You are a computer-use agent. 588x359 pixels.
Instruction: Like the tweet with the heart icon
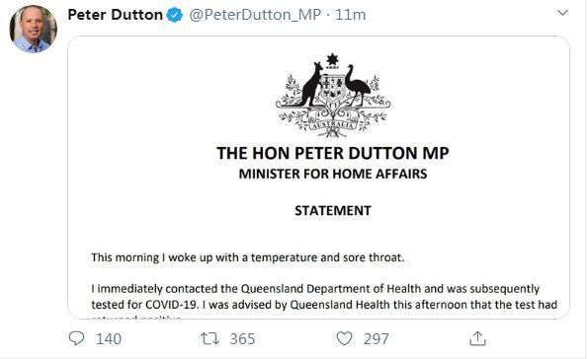pos(344,338)
